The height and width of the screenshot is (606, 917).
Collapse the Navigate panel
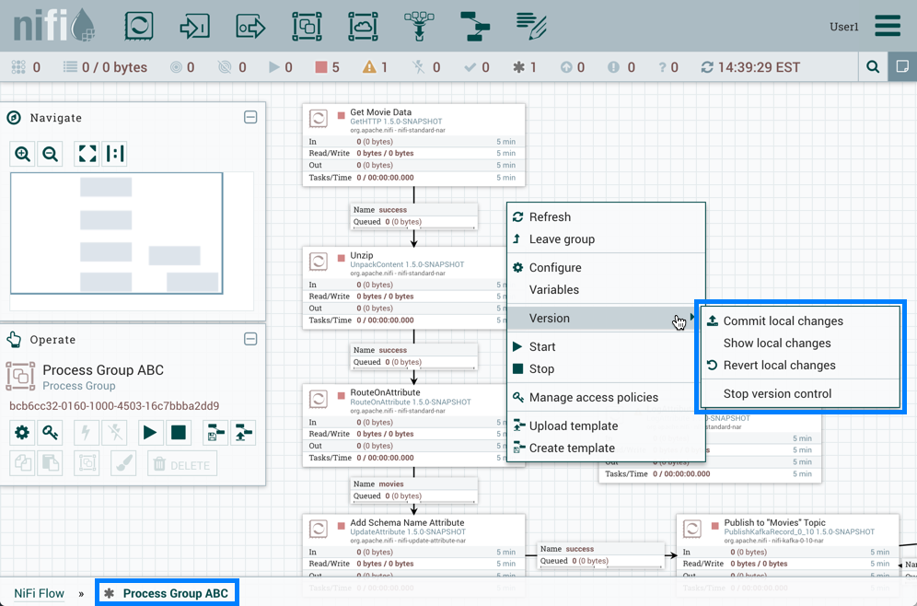point(250,118)
